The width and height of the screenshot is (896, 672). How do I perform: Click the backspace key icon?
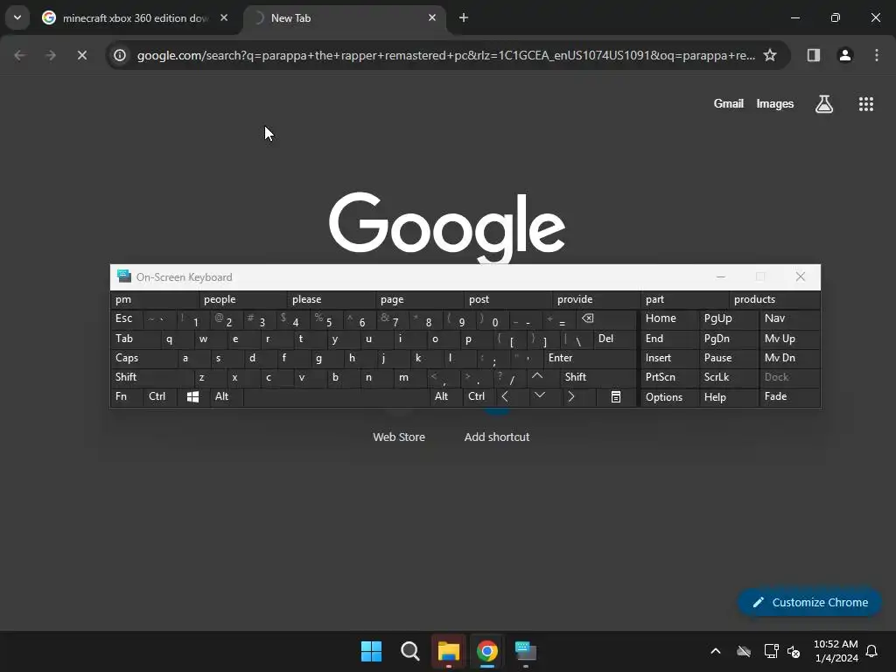605,318
